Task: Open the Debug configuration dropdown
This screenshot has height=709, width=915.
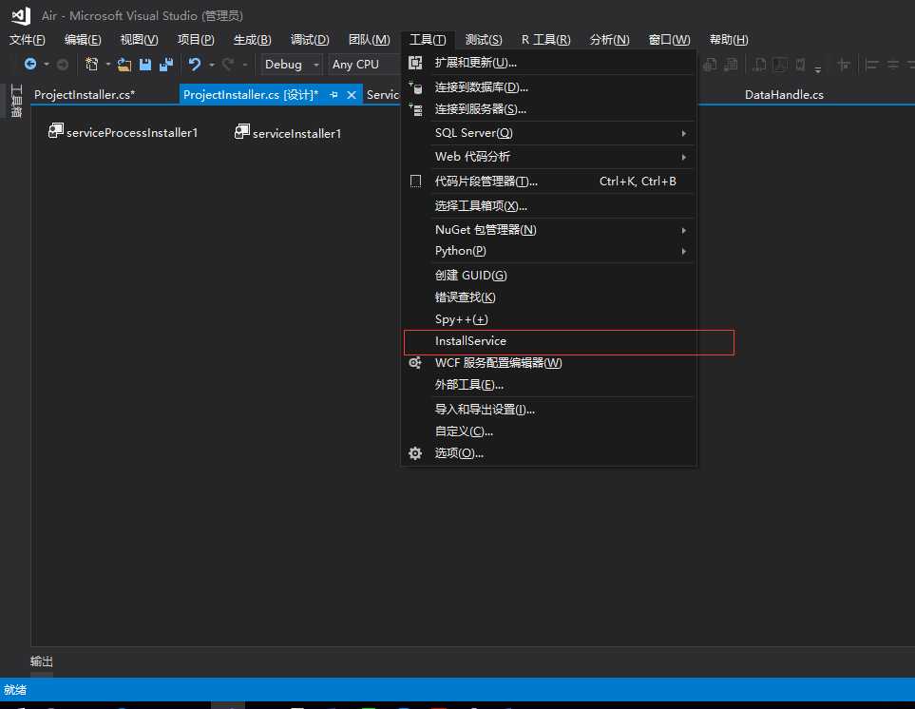Action: coord(291,65)
